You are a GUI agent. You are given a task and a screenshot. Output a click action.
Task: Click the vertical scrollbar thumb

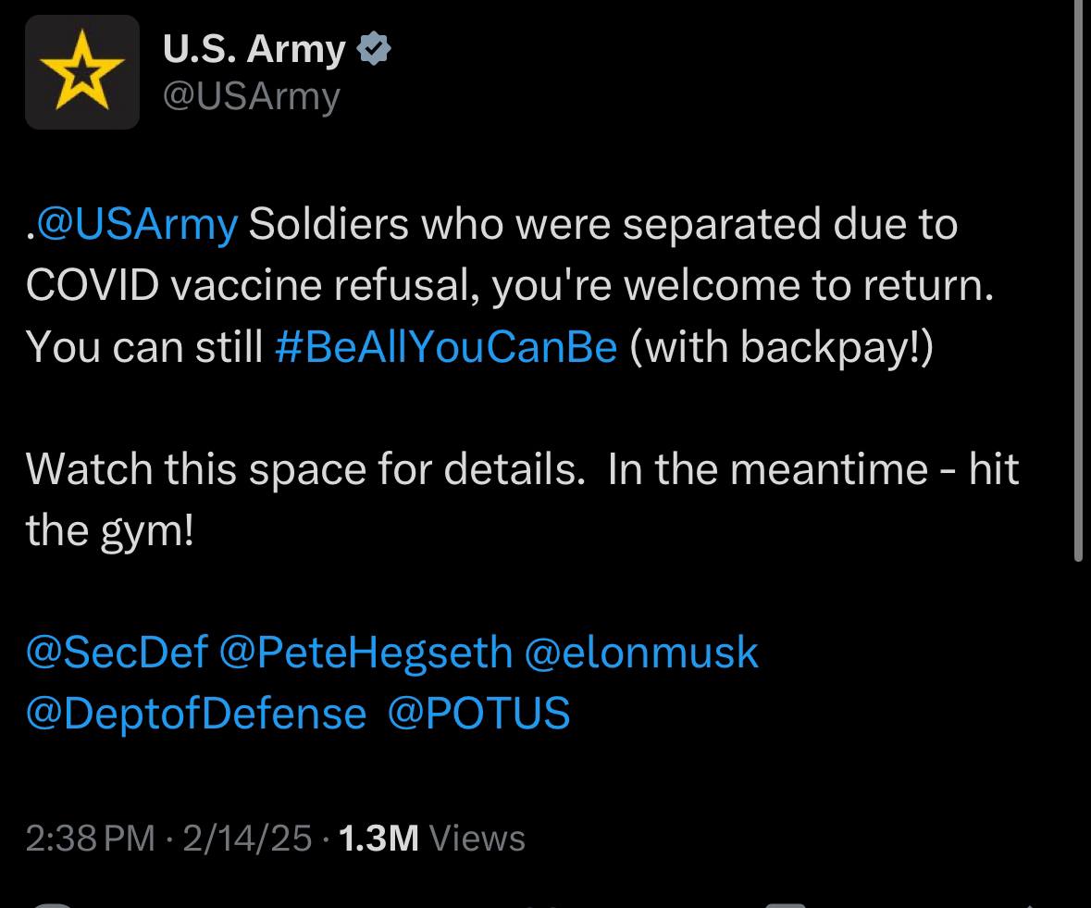[1078, 278]
